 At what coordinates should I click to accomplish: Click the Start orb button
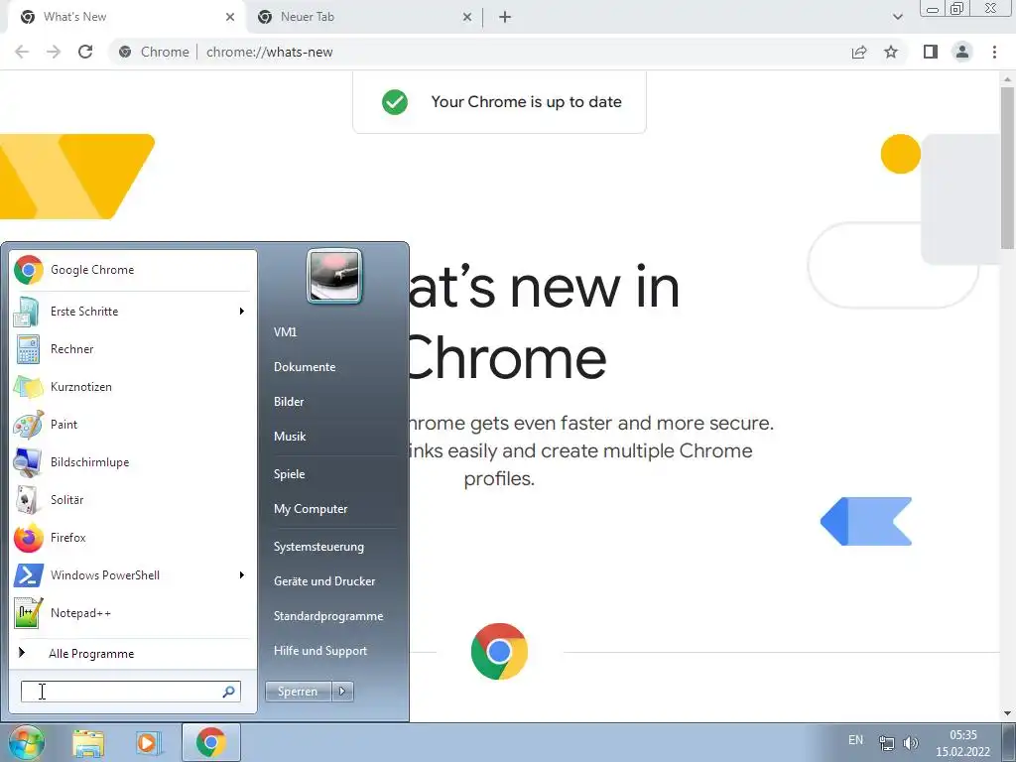click(27, 742)
